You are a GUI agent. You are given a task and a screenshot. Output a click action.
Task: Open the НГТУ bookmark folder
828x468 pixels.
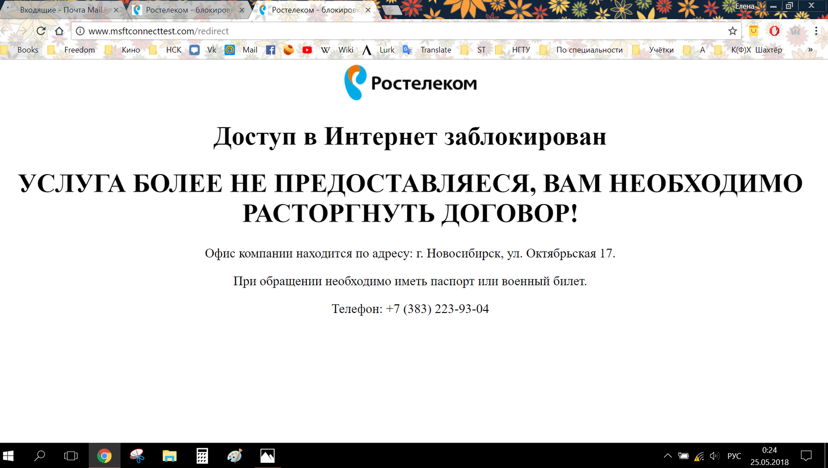[x=513, y=50]
